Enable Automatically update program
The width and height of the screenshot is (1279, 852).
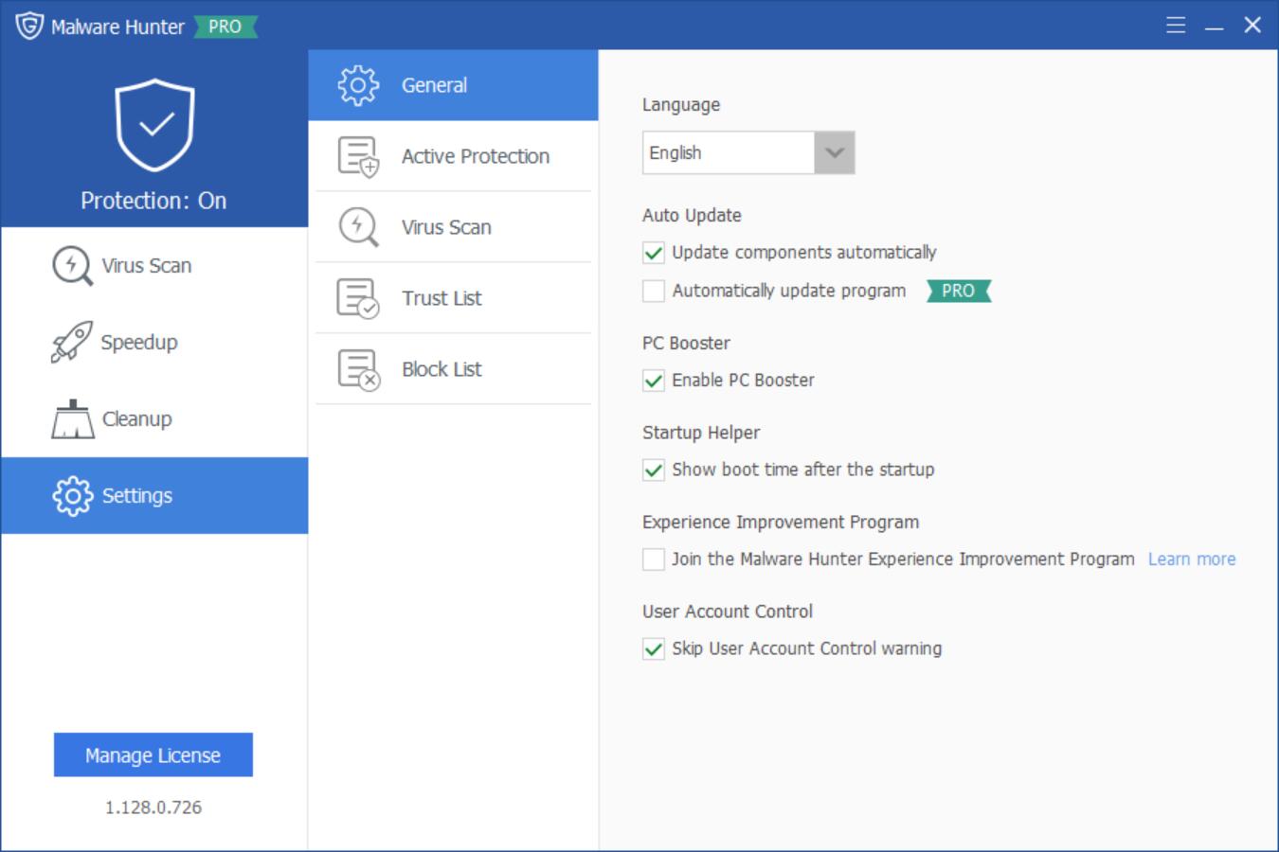coord(653,291)
